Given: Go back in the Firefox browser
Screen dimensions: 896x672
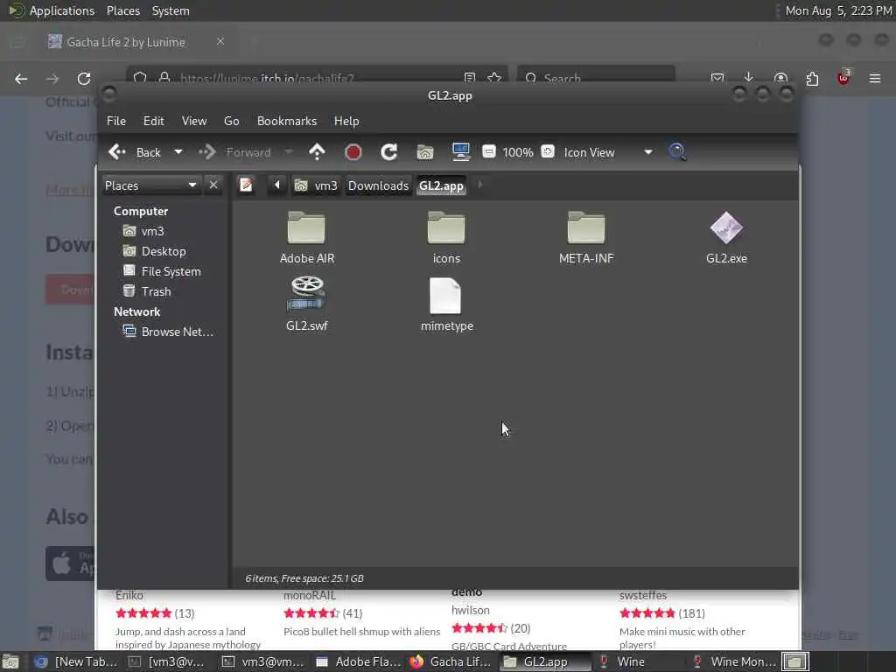Looking at the screenshot, I should point(21,78).
